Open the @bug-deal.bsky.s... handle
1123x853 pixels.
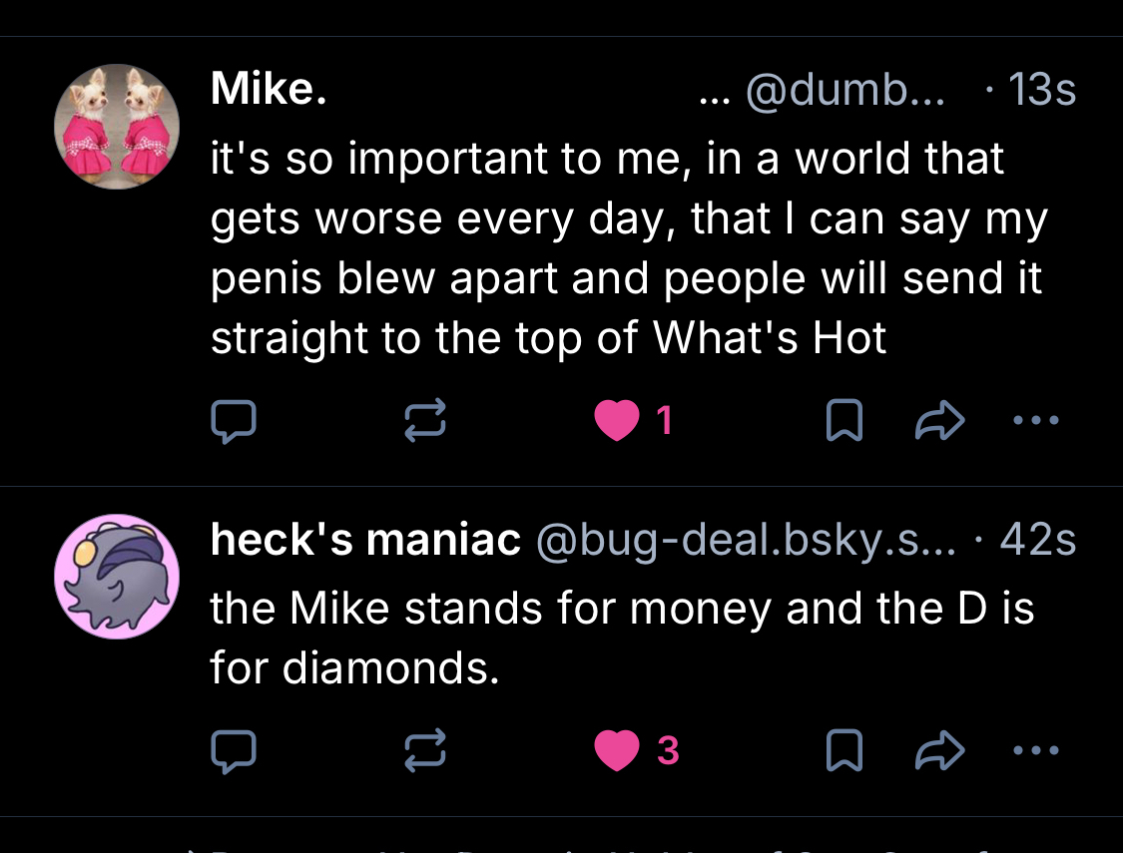[745, 541]
